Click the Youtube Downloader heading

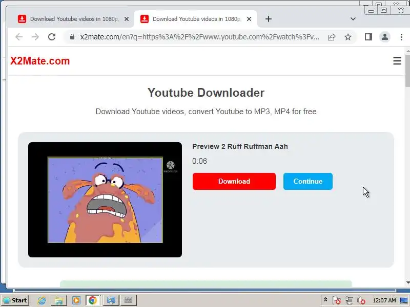click(x=206, y=93)
